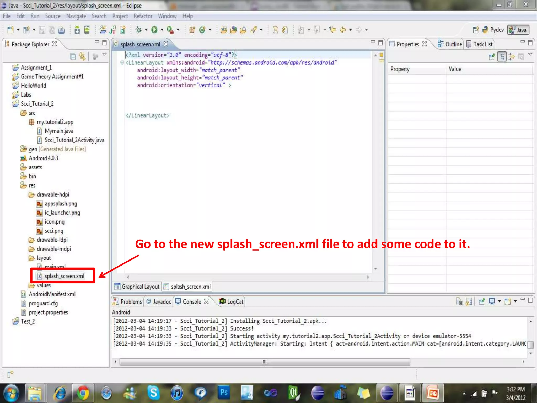Click the New Java Class icon
This screenshot has height=403, width=537.
pos(202,30)
